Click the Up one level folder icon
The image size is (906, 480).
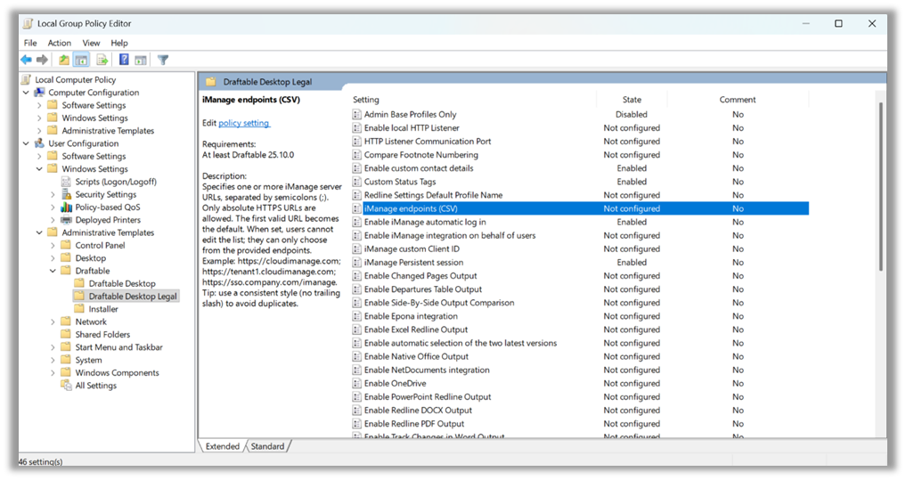click(63, 60)
